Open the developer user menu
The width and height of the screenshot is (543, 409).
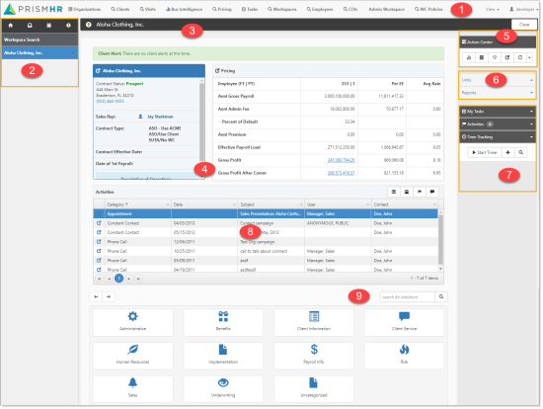(523, 9)
